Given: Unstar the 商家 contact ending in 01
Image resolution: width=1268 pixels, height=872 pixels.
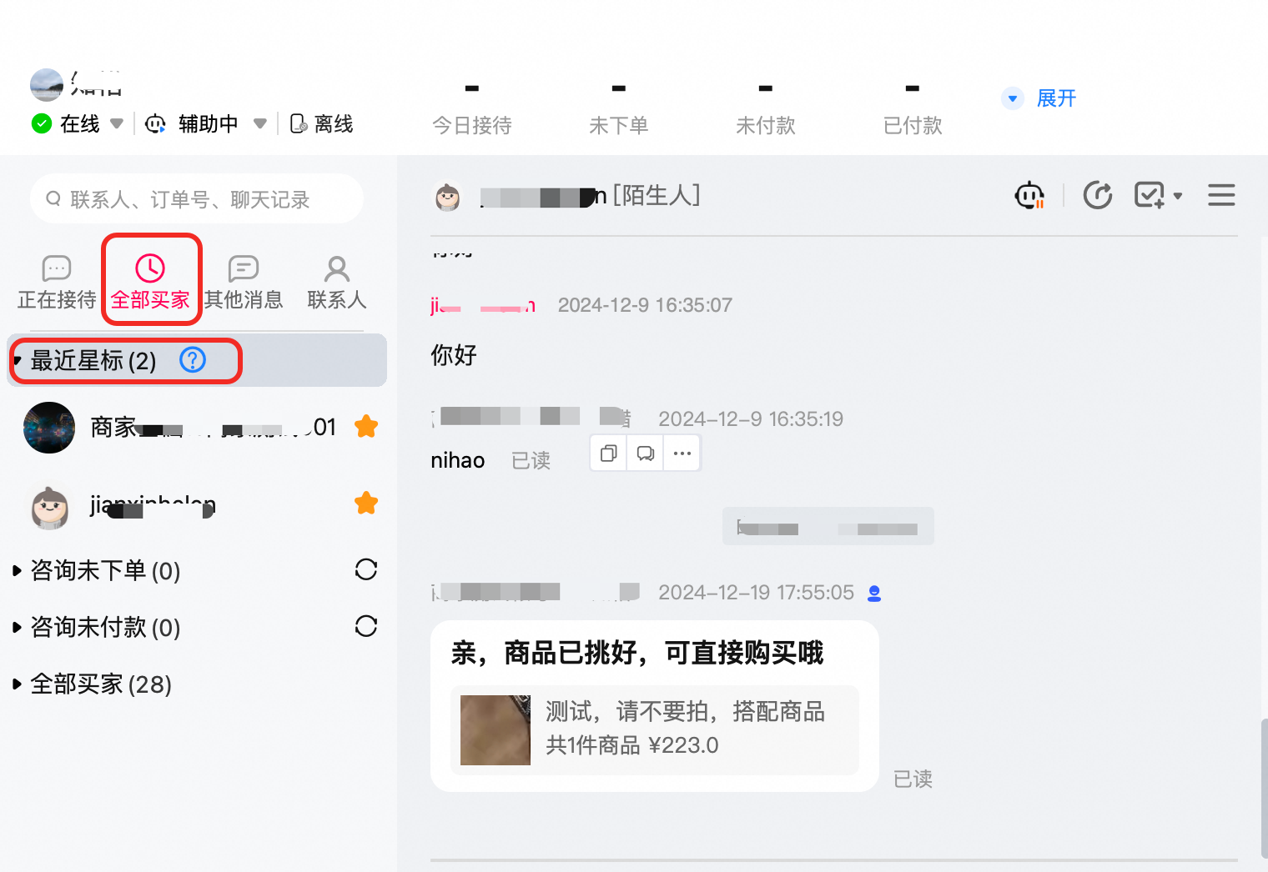Looking at the screenshot, I should click(366, 427).
